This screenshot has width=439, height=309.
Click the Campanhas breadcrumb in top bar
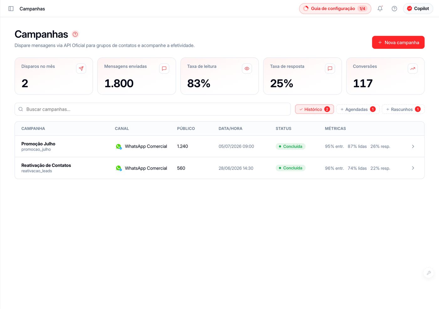tap(32, 9)
